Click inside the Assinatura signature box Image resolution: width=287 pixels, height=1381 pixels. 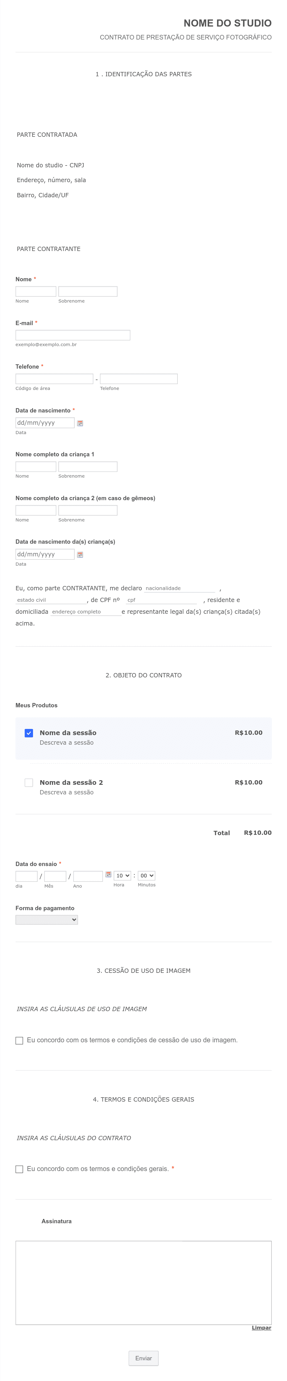(x=143, y=1283)
